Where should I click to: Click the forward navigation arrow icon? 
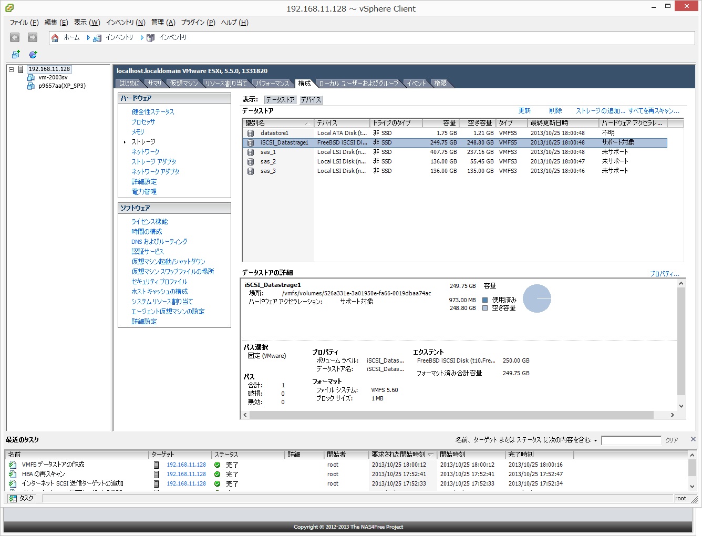coord(33,37)
